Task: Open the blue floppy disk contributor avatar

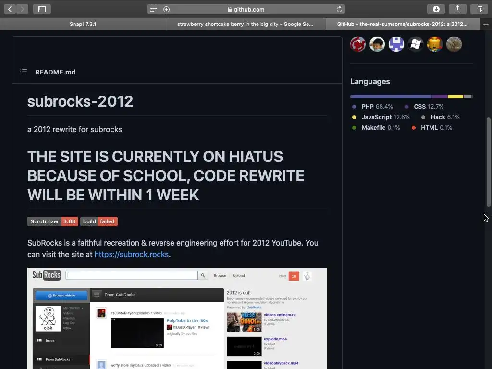Action: (x=396, y=44)
